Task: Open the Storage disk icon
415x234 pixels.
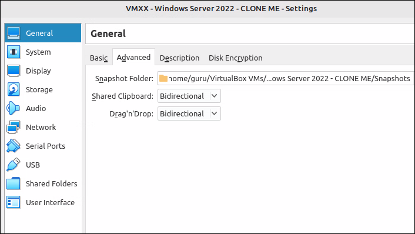Action: pyautogui.click(x=14, y=89)
